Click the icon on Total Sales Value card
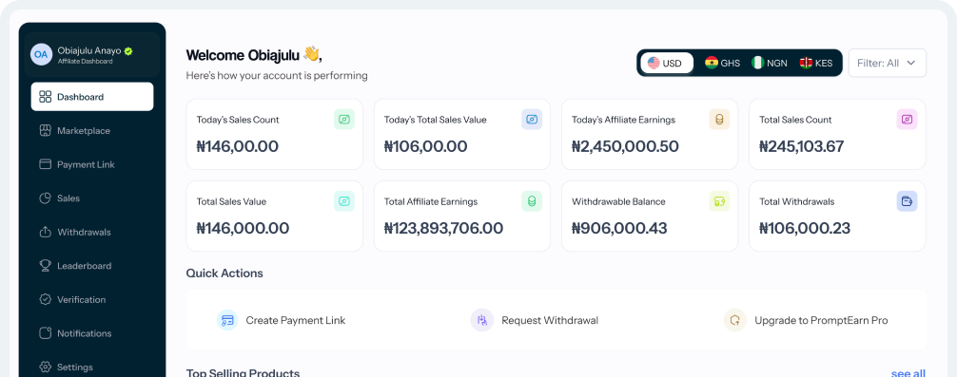The width and height of the screenshot is (957, 377). pos(344,201)
